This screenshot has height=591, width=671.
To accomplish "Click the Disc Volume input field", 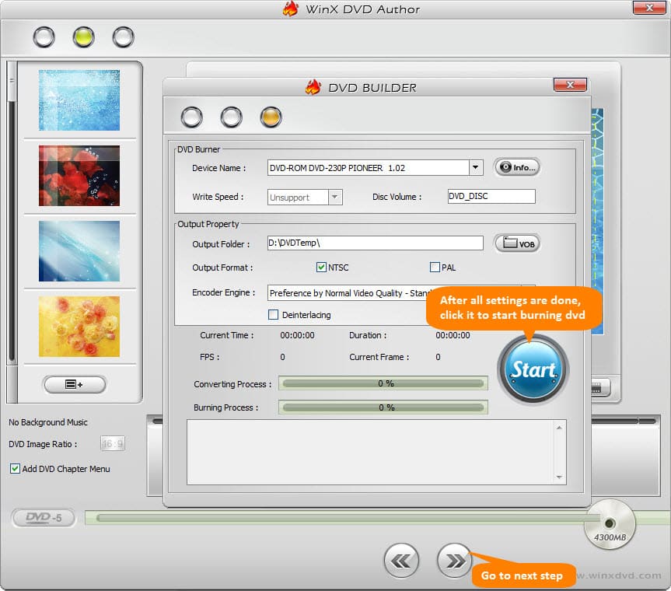I will (491, 197).
